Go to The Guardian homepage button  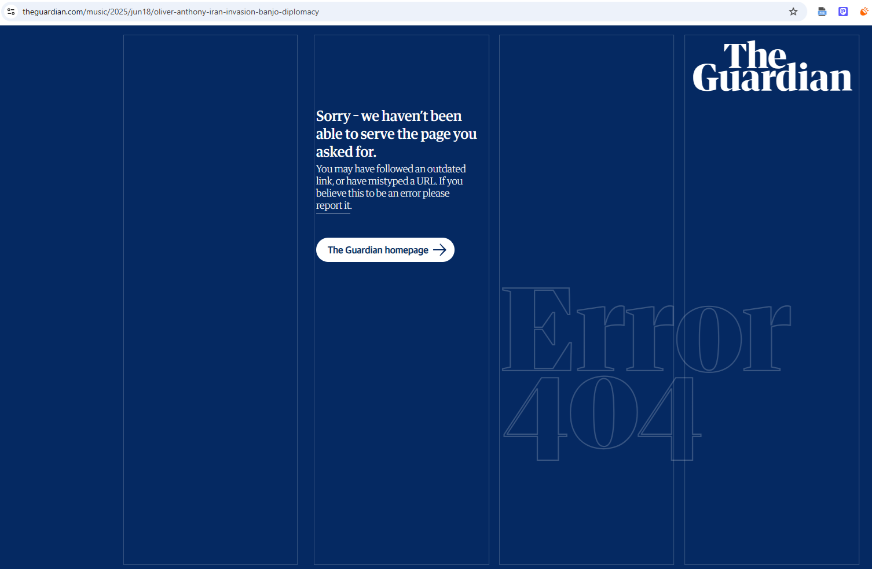coord(385,250)
